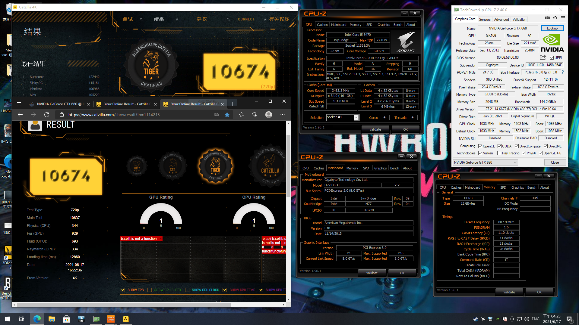Open GPU-Z hamburger menu icon
Viewport: 579px width, 325px height.
tap(563, 18)
